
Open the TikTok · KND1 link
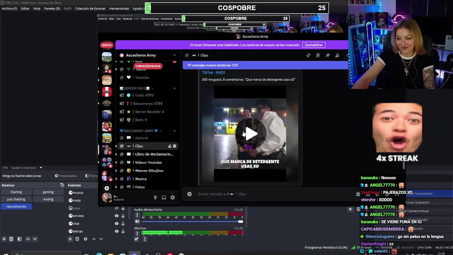[x=213, y=73]
